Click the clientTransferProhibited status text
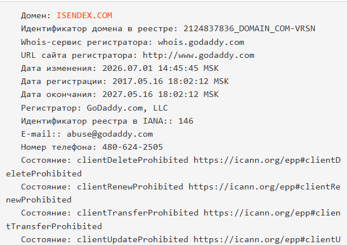 pyautogui.click(x=137, y=213)
